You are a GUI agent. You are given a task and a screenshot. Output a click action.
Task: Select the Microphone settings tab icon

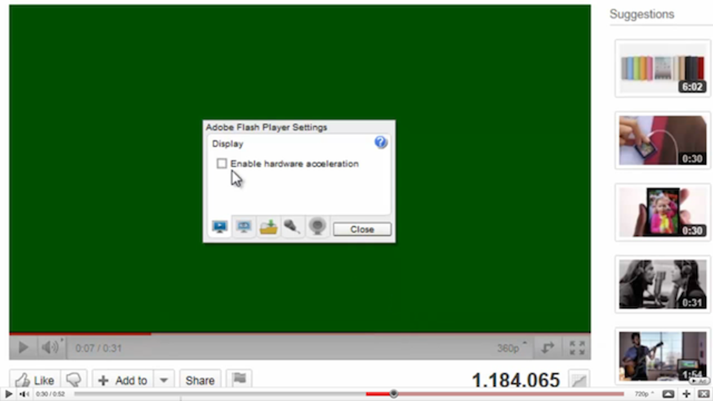(292, 227)
